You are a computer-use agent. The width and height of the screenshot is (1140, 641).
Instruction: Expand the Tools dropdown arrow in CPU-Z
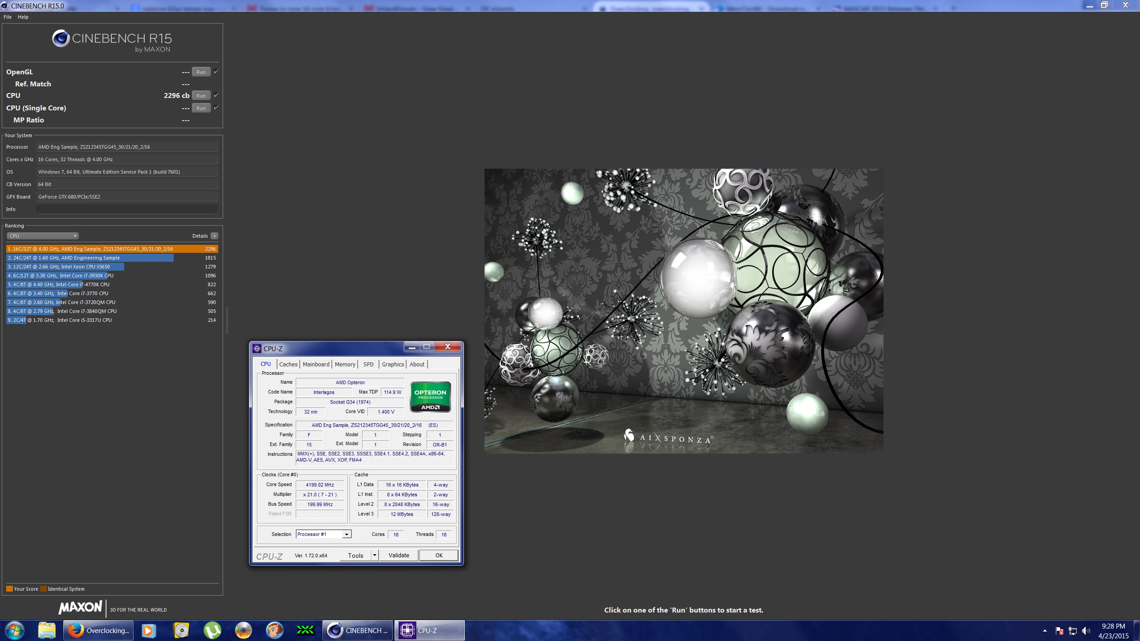tap(375, 555)
